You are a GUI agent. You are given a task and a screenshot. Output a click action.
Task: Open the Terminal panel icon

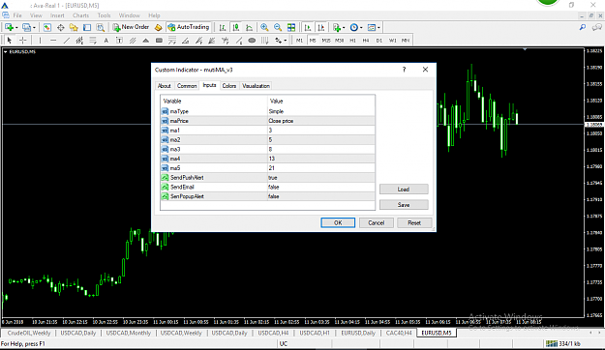tap(87, 27)
